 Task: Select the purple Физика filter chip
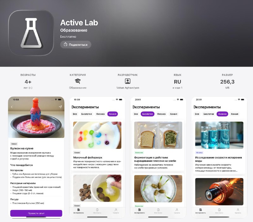(222, 114)
